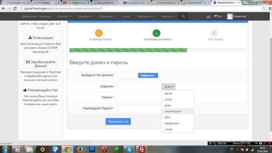272x153 pixels.
Task: Select the Субдомен domain type toggle
Action: pyautogui.click(x=148, y=76)
